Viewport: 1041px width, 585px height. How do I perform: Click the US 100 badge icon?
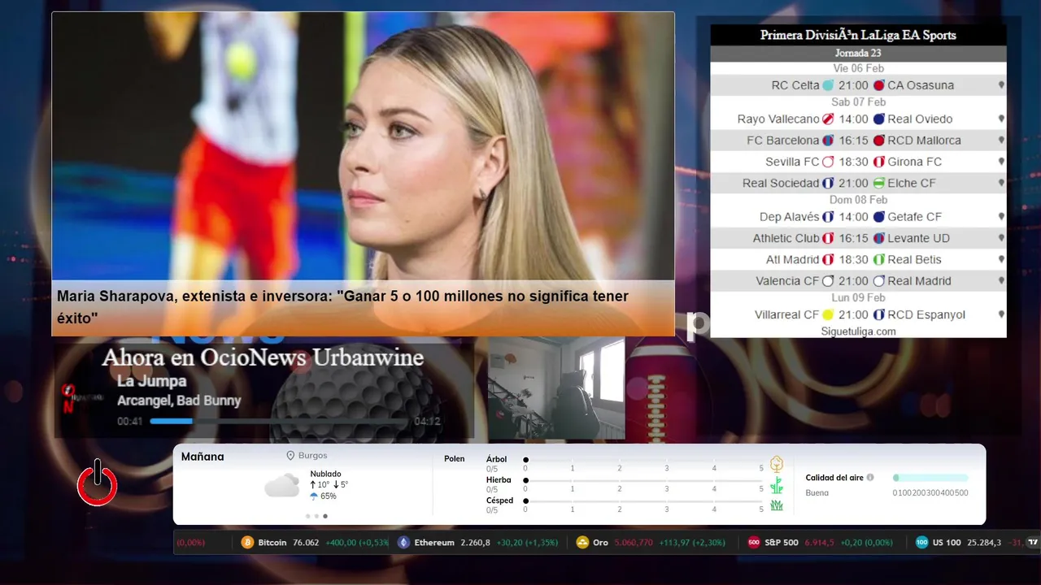(x=921, y=543)
